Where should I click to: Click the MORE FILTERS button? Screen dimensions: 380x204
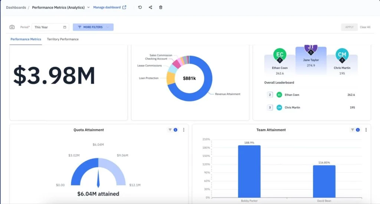(x=93, y=27)
